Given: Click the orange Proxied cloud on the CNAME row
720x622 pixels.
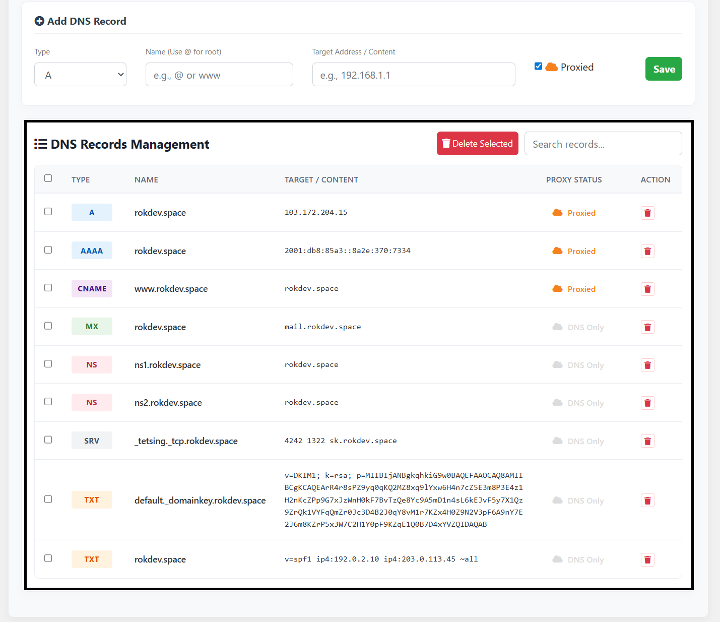Looking at the screenshot, I should (x=557, y=288).
